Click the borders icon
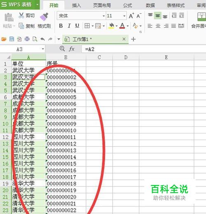The width and height of the screenshot is (206, 214). pos(87,26)
